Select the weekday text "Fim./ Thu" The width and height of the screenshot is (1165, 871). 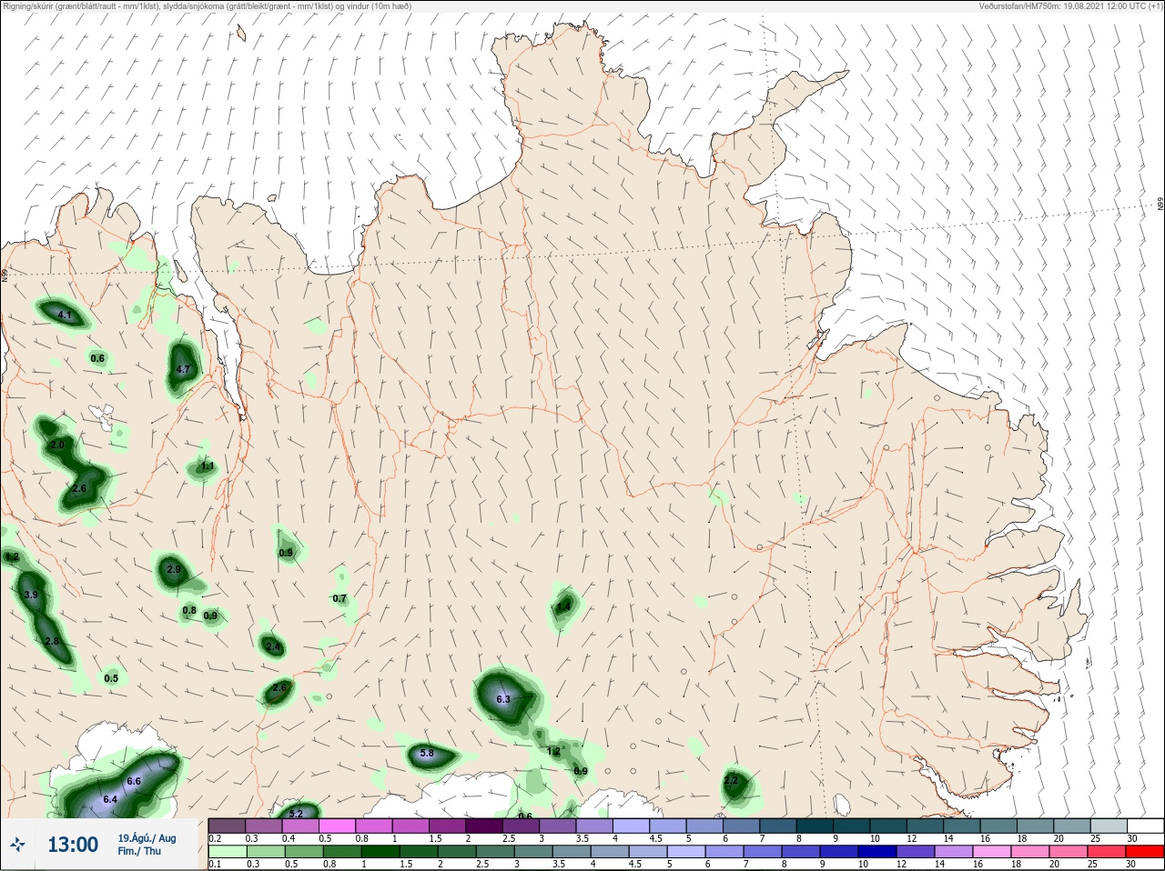click(139, 851)
